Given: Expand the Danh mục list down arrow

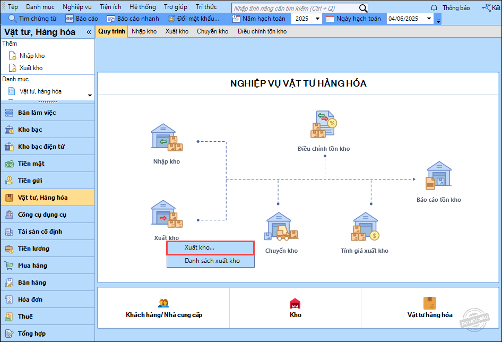Looking at the screenshot, I should coord(90,96).
